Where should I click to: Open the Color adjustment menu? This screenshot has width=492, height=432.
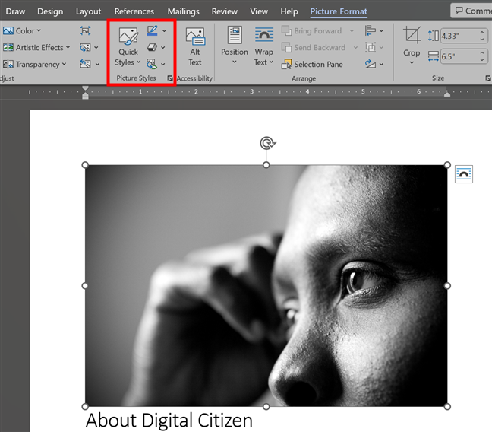point(22,31)
